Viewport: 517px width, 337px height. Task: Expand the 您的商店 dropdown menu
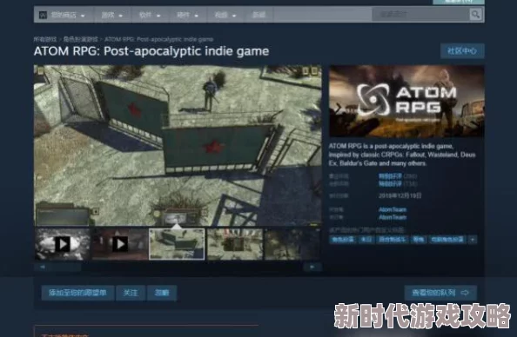67,15
